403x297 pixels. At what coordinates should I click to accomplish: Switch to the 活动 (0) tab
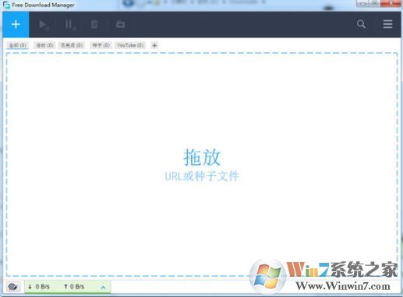click(x=44, y=45)
